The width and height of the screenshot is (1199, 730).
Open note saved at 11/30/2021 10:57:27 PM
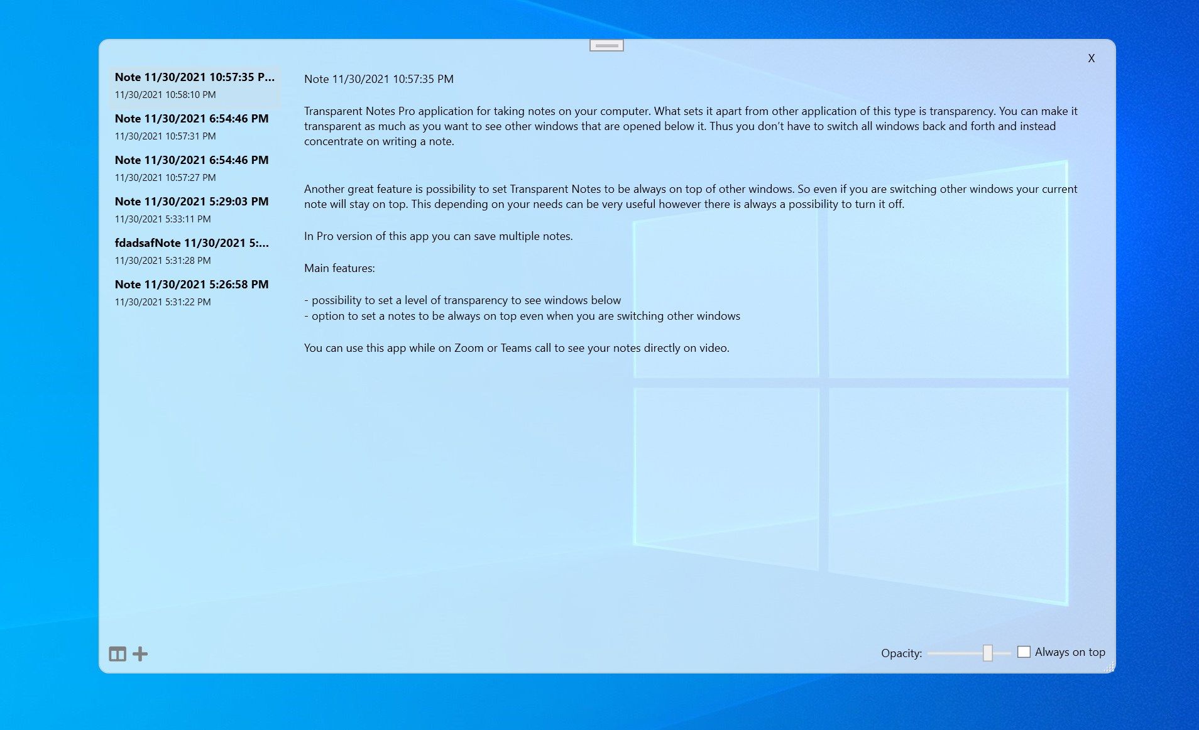coord(194,168)
